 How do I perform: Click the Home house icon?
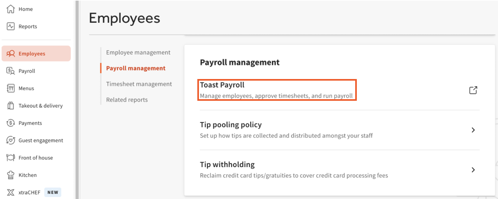point(11,9)
